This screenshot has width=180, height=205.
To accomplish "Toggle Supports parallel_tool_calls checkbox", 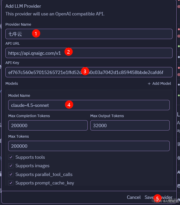I will point(11,174).
